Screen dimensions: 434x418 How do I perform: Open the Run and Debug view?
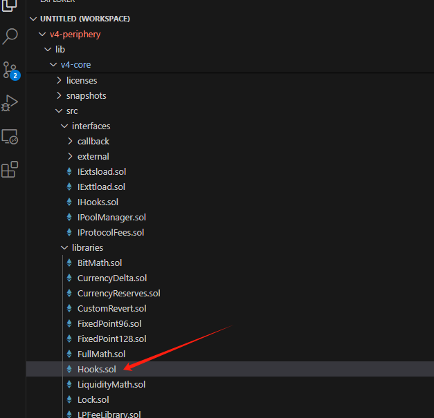tap(10, 103)
